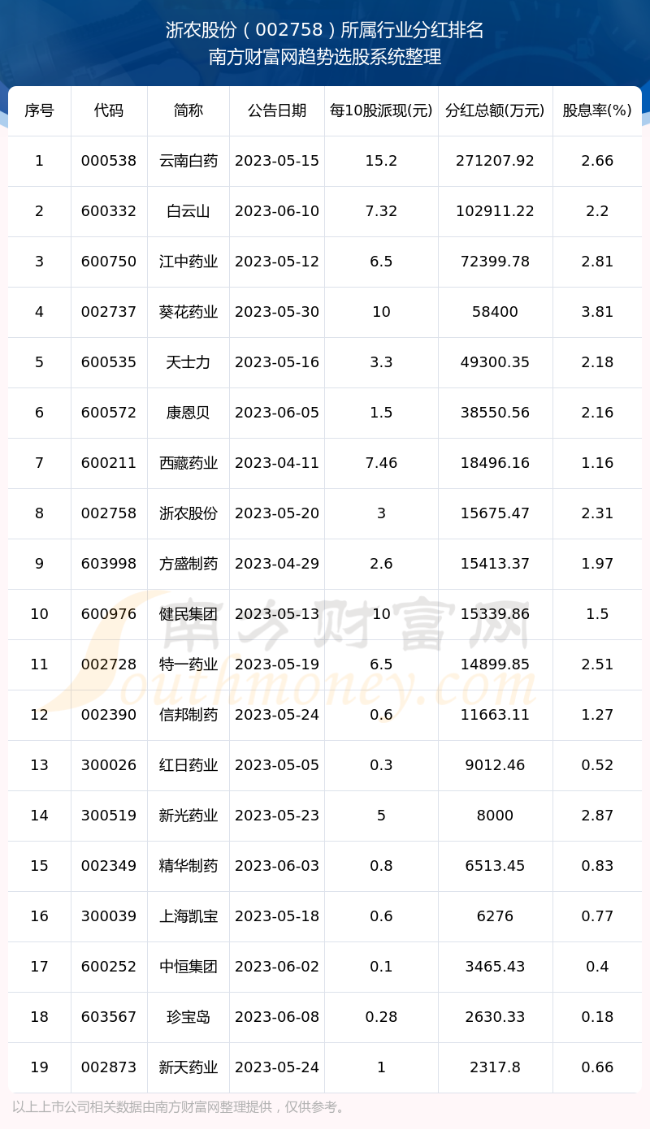Click total dividend 15675.47
650x1147 pixels.
click(495, 513)
